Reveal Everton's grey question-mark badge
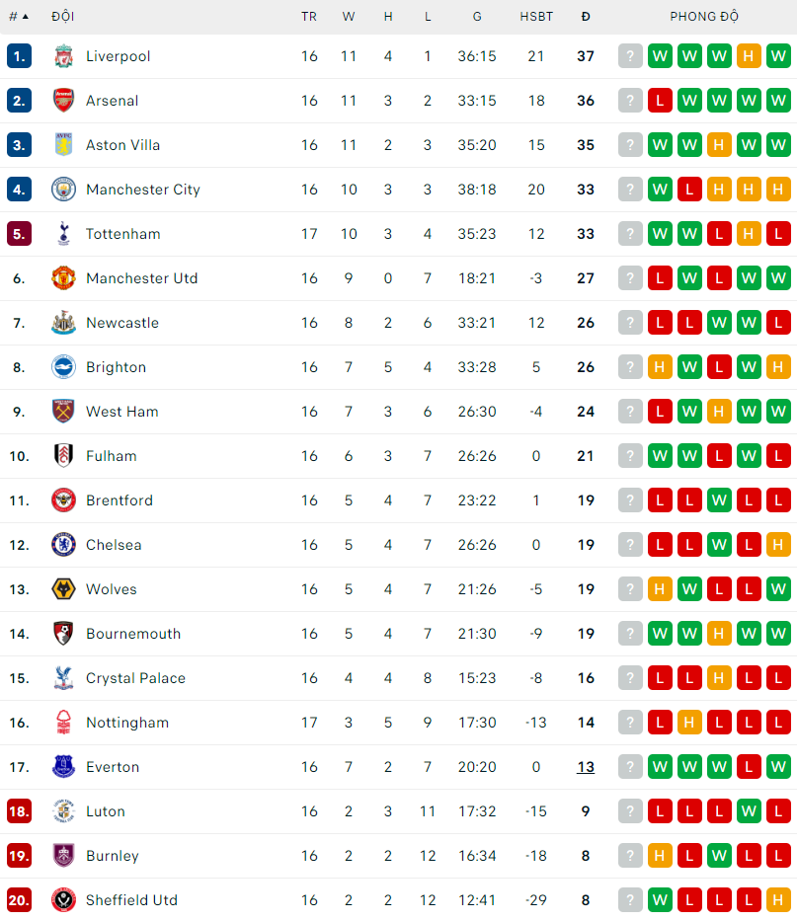 (630, 767)
